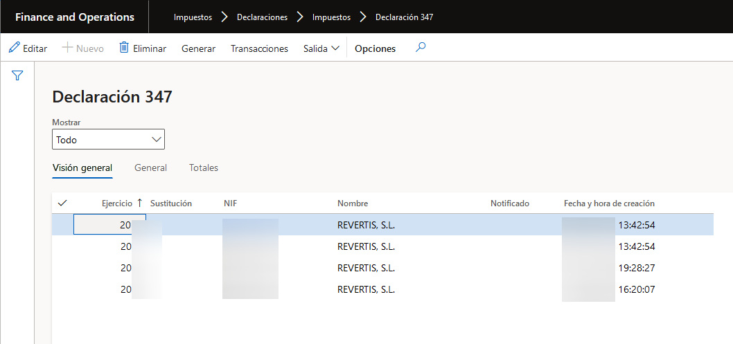The image size is (733, 344).
Task: Open the Opciones menu
Action: point(375,48)
